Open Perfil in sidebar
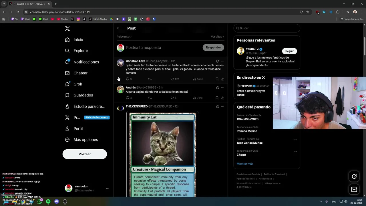 (74, 128)
